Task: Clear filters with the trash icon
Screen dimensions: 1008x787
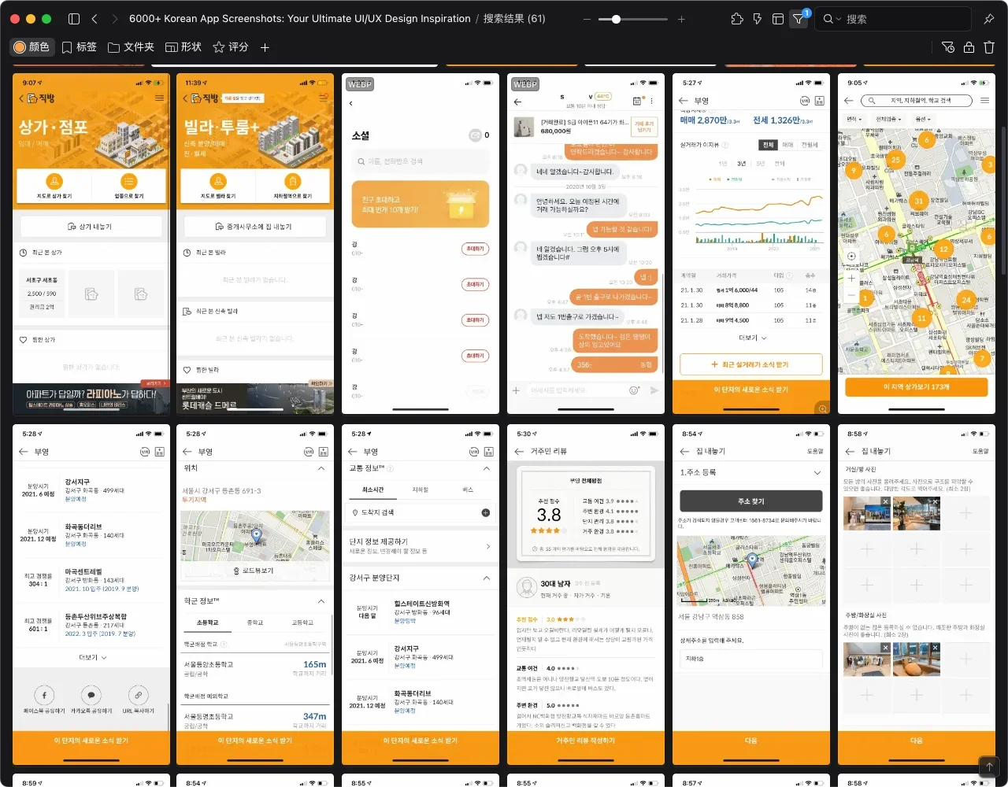Action: (x=989, y=47)
